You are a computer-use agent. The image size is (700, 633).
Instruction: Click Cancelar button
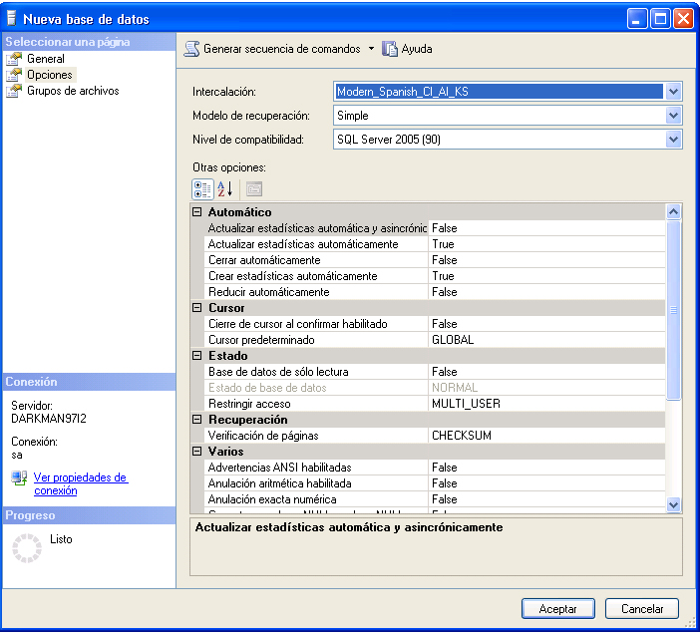(x=641, y=608)
